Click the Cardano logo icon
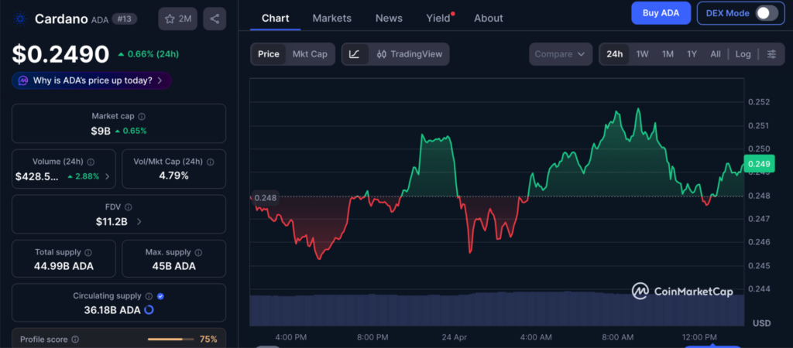793x348 pixels. (19, 19)
